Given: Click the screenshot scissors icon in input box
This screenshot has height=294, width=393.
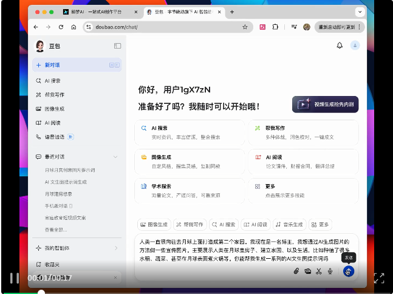Looking at the screenshot, I should [x=318, y=271].
